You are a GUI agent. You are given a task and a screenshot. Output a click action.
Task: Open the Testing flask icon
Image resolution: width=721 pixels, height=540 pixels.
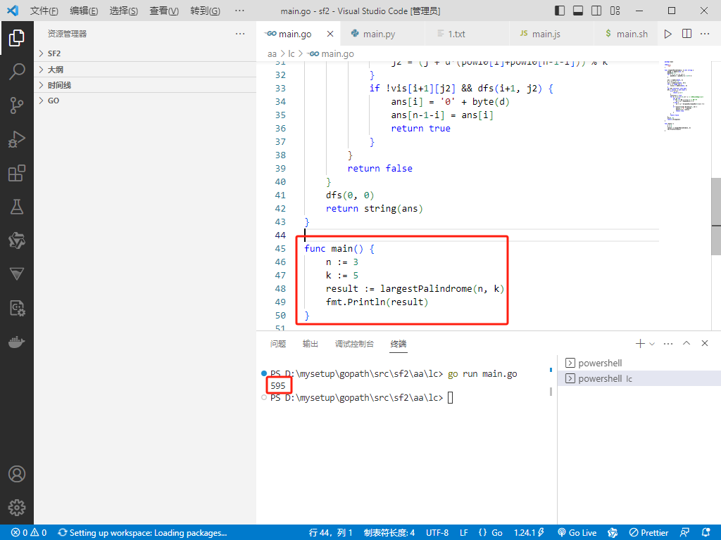point(17,207)
